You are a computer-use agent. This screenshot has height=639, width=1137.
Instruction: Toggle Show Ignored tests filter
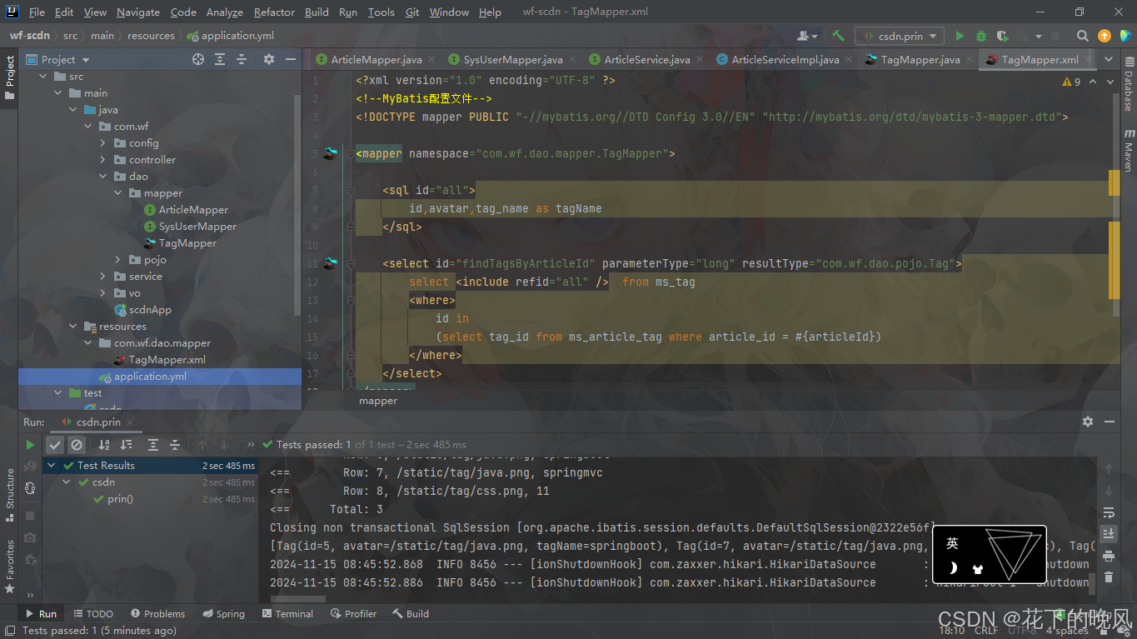click(77, 445)
